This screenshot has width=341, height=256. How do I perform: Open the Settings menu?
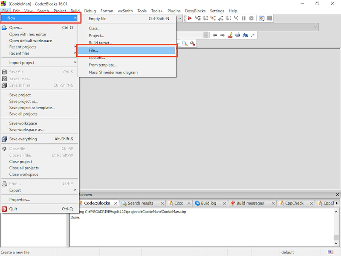coord(217,11)
